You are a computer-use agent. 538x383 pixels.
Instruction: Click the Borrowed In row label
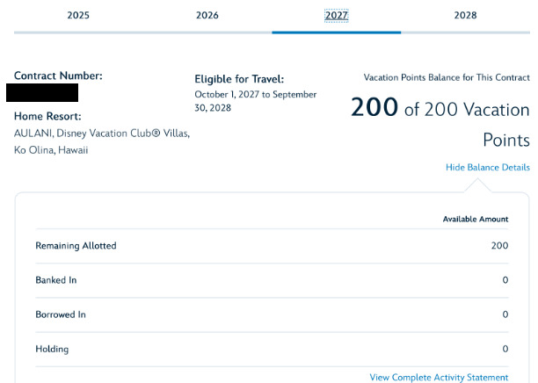click(61, 314)
